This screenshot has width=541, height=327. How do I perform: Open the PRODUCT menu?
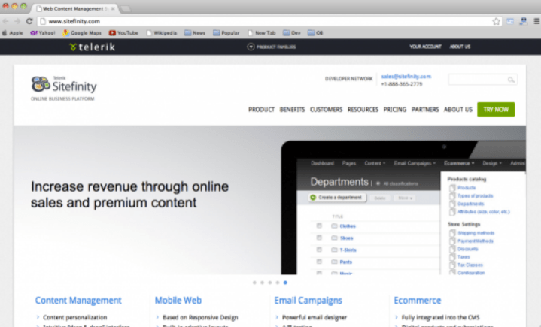pyautogui.click(x=262, y=110)
